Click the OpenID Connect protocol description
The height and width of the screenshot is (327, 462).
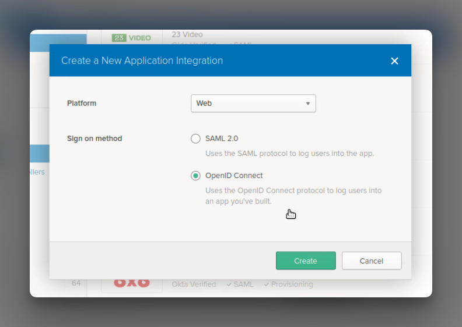tap(293, 196)
